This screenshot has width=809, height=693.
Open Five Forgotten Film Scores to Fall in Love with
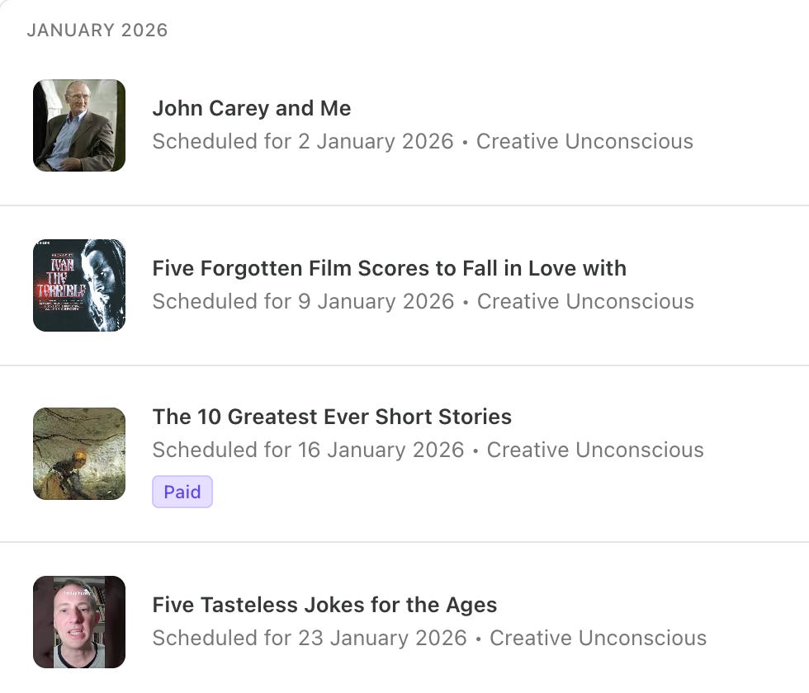point(389,268)
